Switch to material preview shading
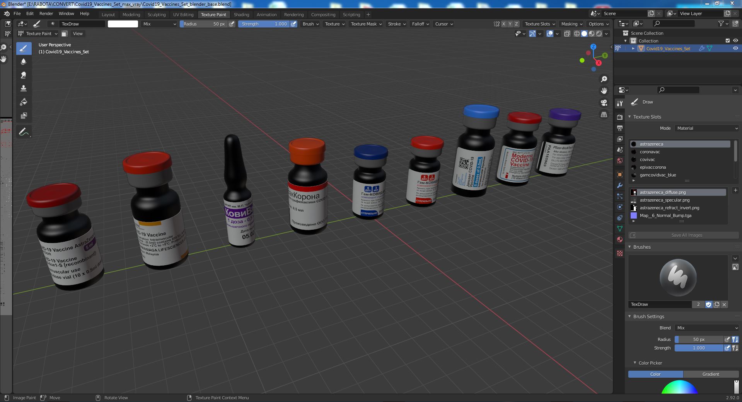 (592, 34)
